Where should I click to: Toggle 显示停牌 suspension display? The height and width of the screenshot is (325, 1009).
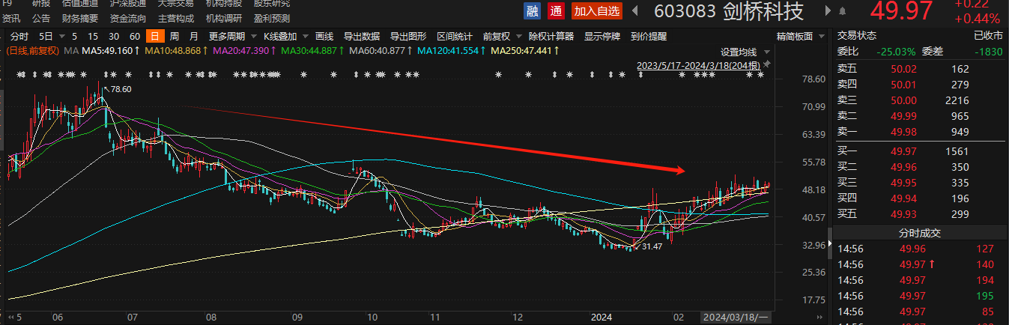pyautogui.click(x=602, y=37)
